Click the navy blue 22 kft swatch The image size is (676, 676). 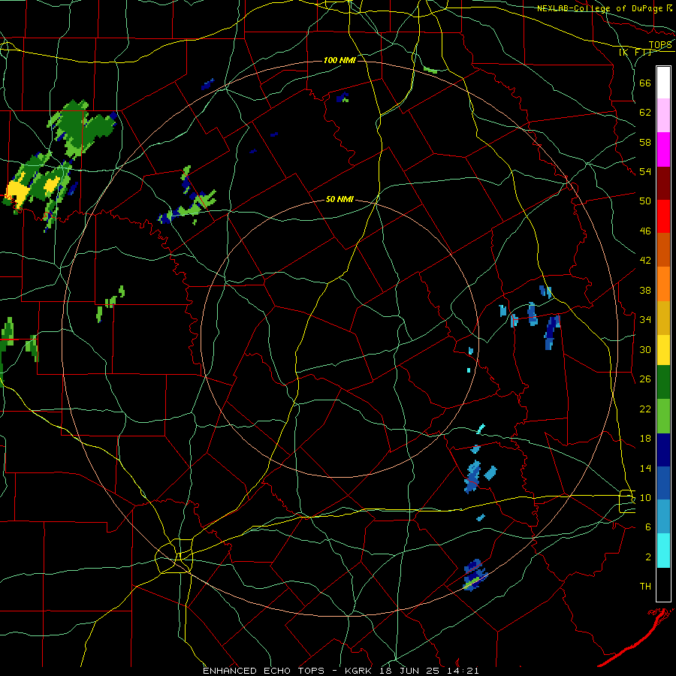pos(663,450)
